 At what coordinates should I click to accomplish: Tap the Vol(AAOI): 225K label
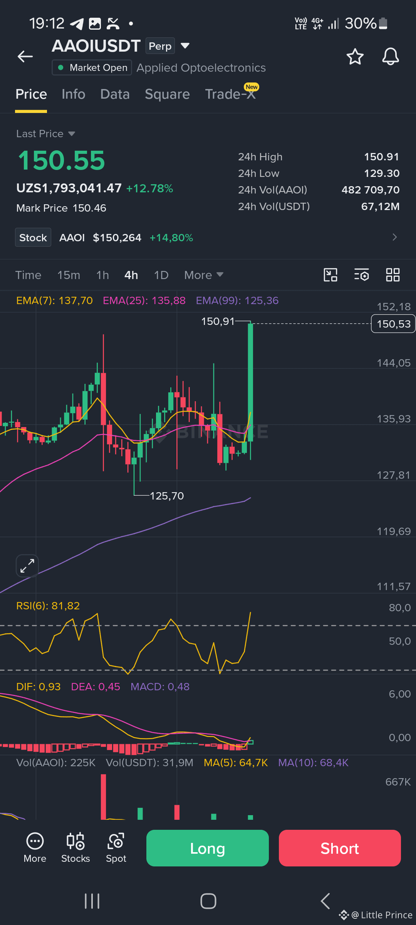coord(56,762)
